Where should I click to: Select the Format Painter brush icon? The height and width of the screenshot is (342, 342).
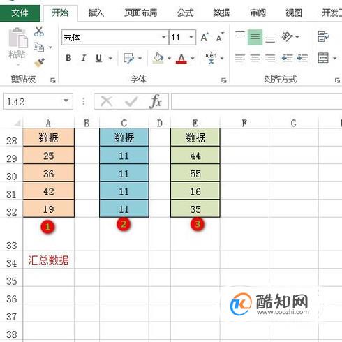39,63
